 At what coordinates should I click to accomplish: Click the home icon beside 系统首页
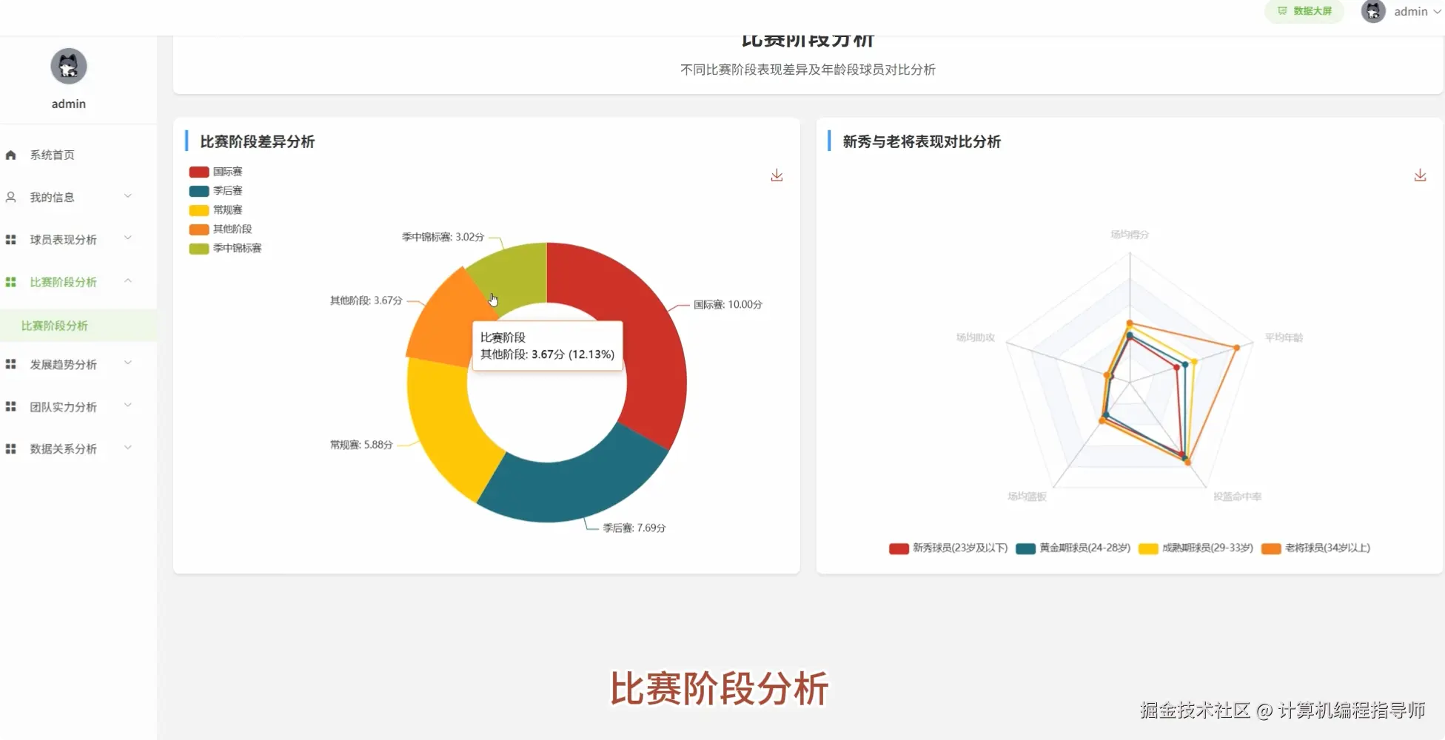pos(10,155)
